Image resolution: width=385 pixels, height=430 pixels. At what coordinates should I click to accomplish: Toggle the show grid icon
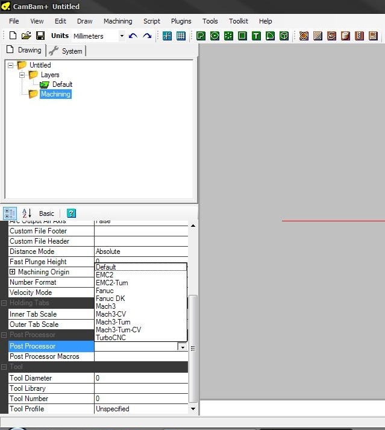[181, 36]
